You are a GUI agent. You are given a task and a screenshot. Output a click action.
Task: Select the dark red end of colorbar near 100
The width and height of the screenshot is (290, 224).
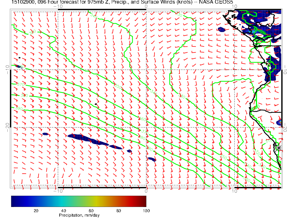pyautogui.click(x=144, y=201)
